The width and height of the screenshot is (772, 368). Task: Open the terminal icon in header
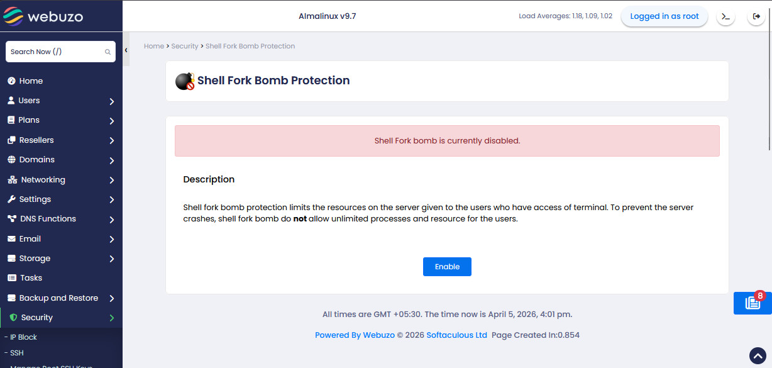[x=725, y=16]
